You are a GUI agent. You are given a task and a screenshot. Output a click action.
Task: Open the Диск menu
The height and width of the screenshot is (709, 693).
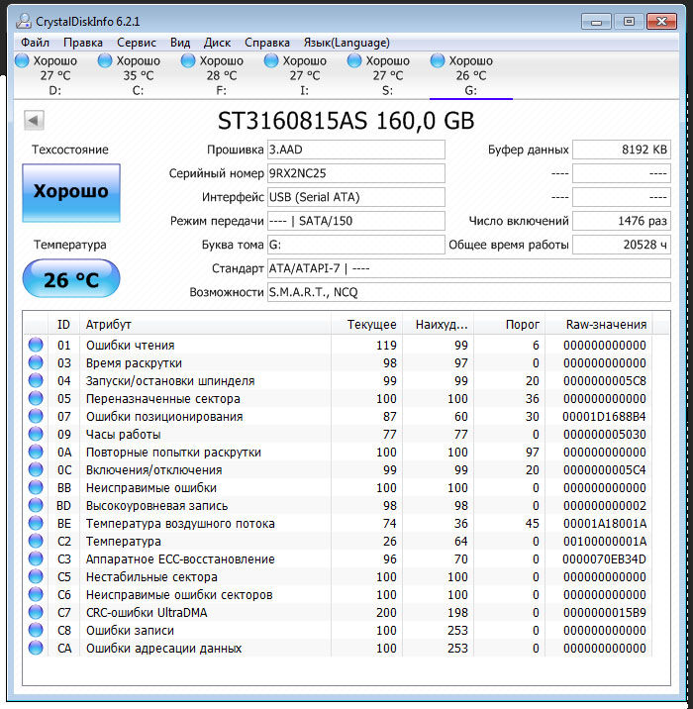point(217,43)
